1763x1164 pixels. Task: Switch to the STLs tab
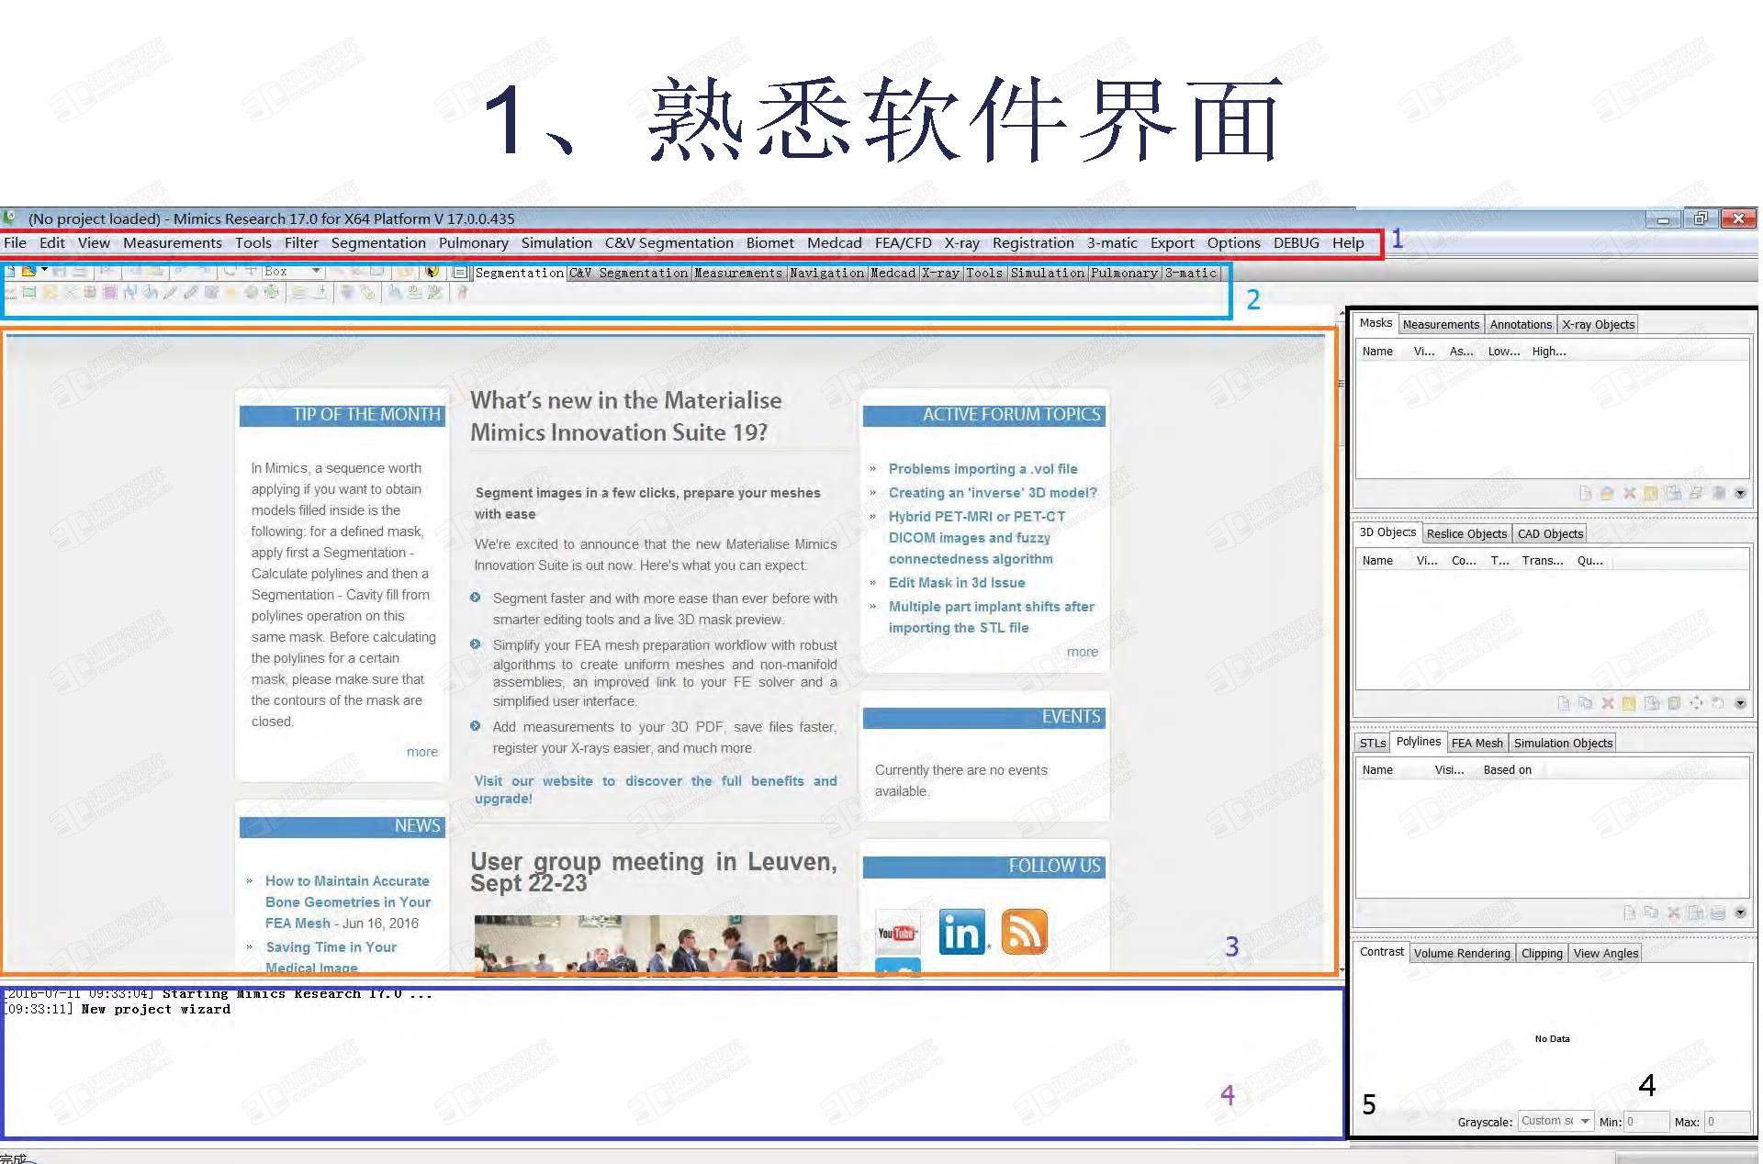coord(1373,743)
